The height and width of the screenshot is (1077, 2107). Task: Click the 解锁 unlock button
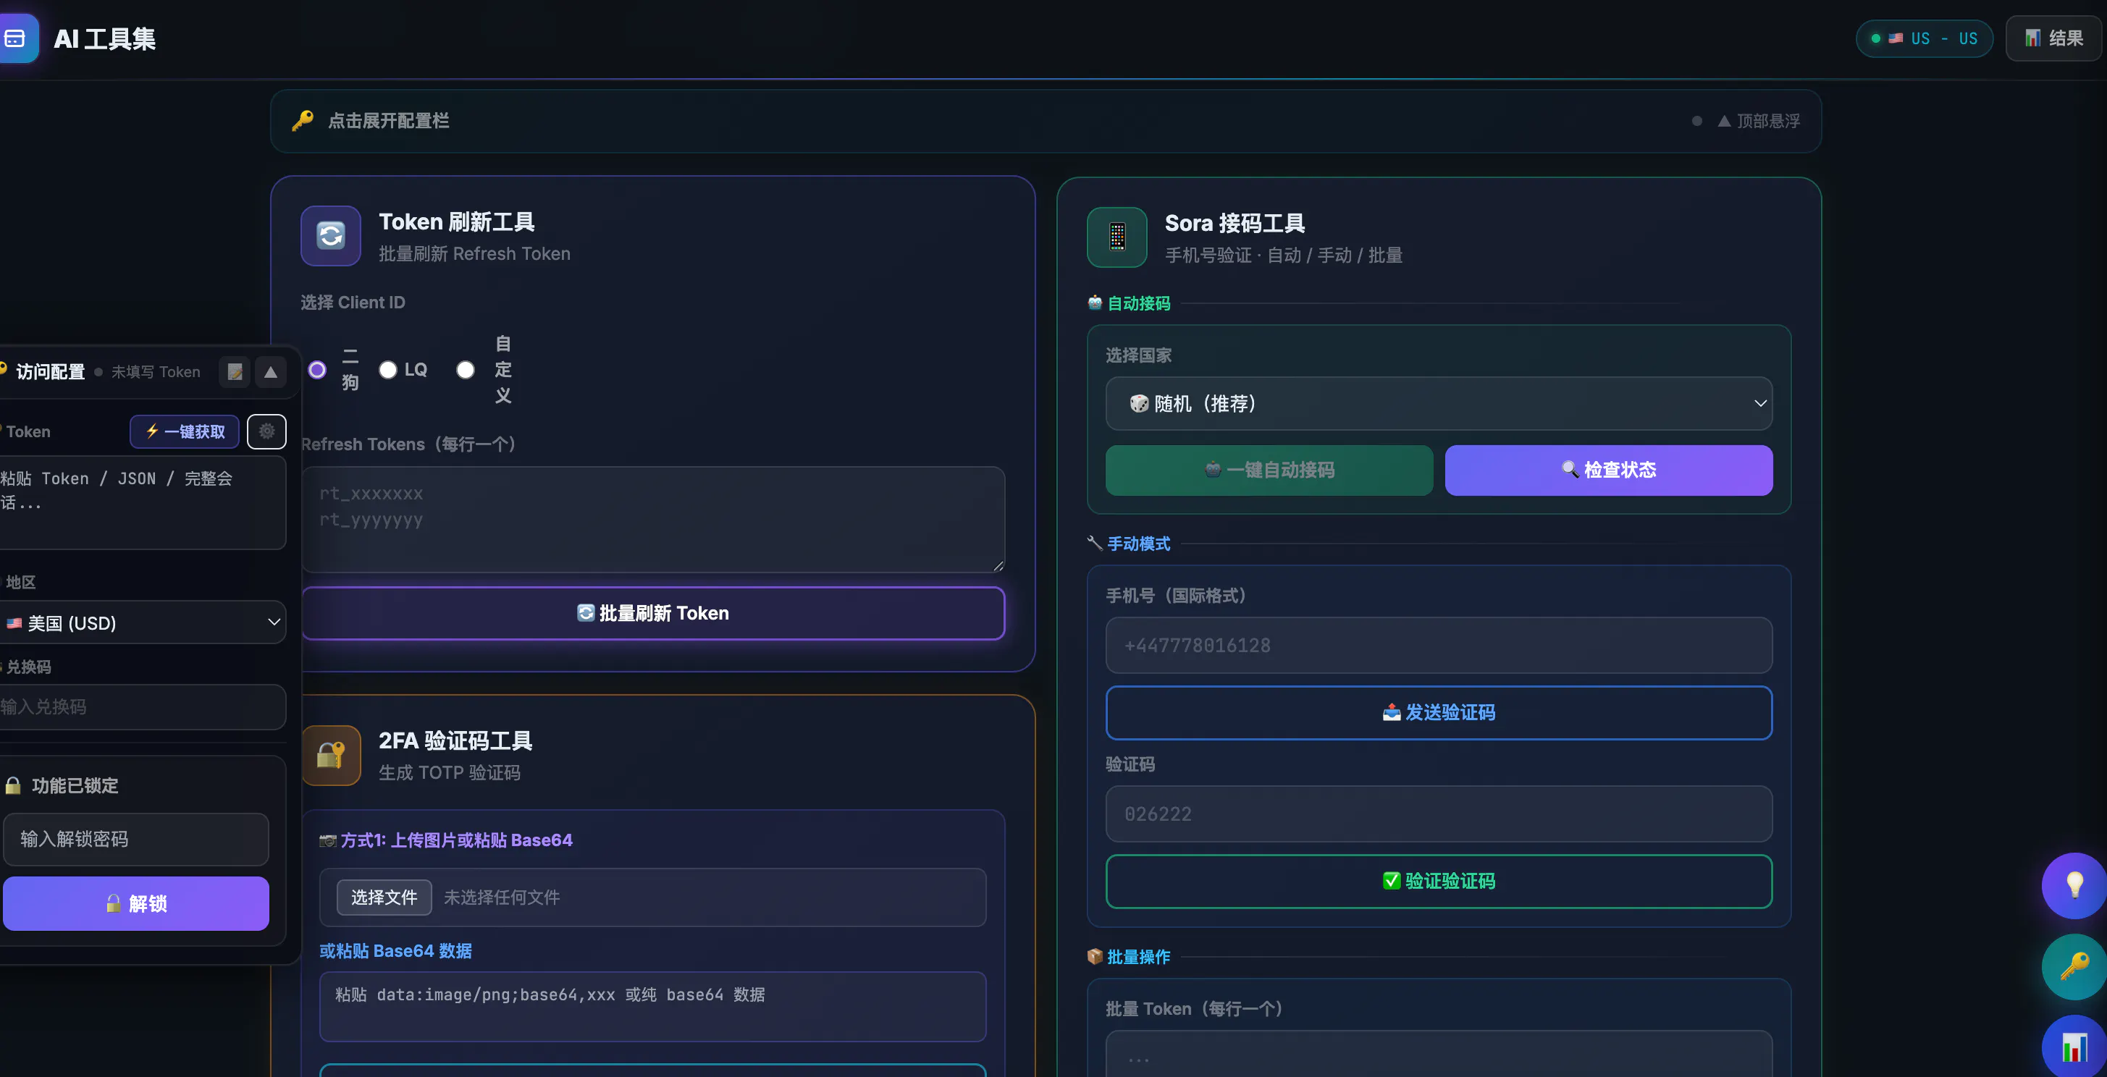tap(136, 903)
